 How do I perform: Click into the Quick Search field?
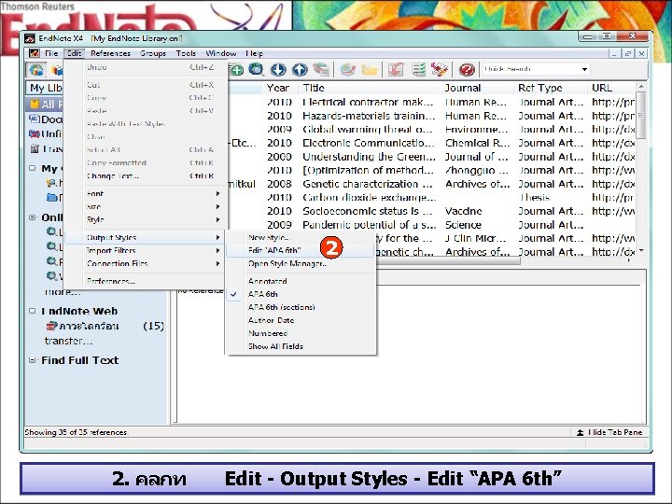click(x=530, y=69)
